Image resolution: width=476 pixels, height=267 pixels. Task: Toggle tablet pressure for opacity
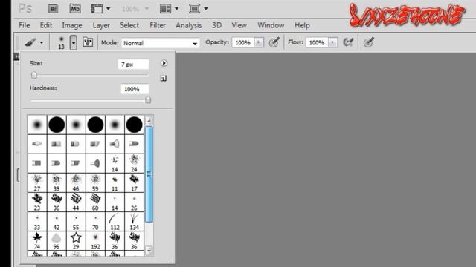[x=274, y=42]
